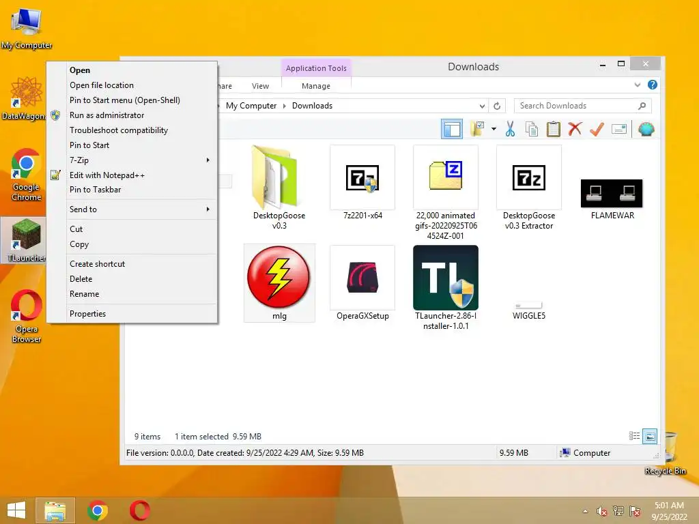Image resolution: width=699 pixels, height=524 pixels.
Task: Choose Pin to Taskbar
Action: click(x=132, y=190)
